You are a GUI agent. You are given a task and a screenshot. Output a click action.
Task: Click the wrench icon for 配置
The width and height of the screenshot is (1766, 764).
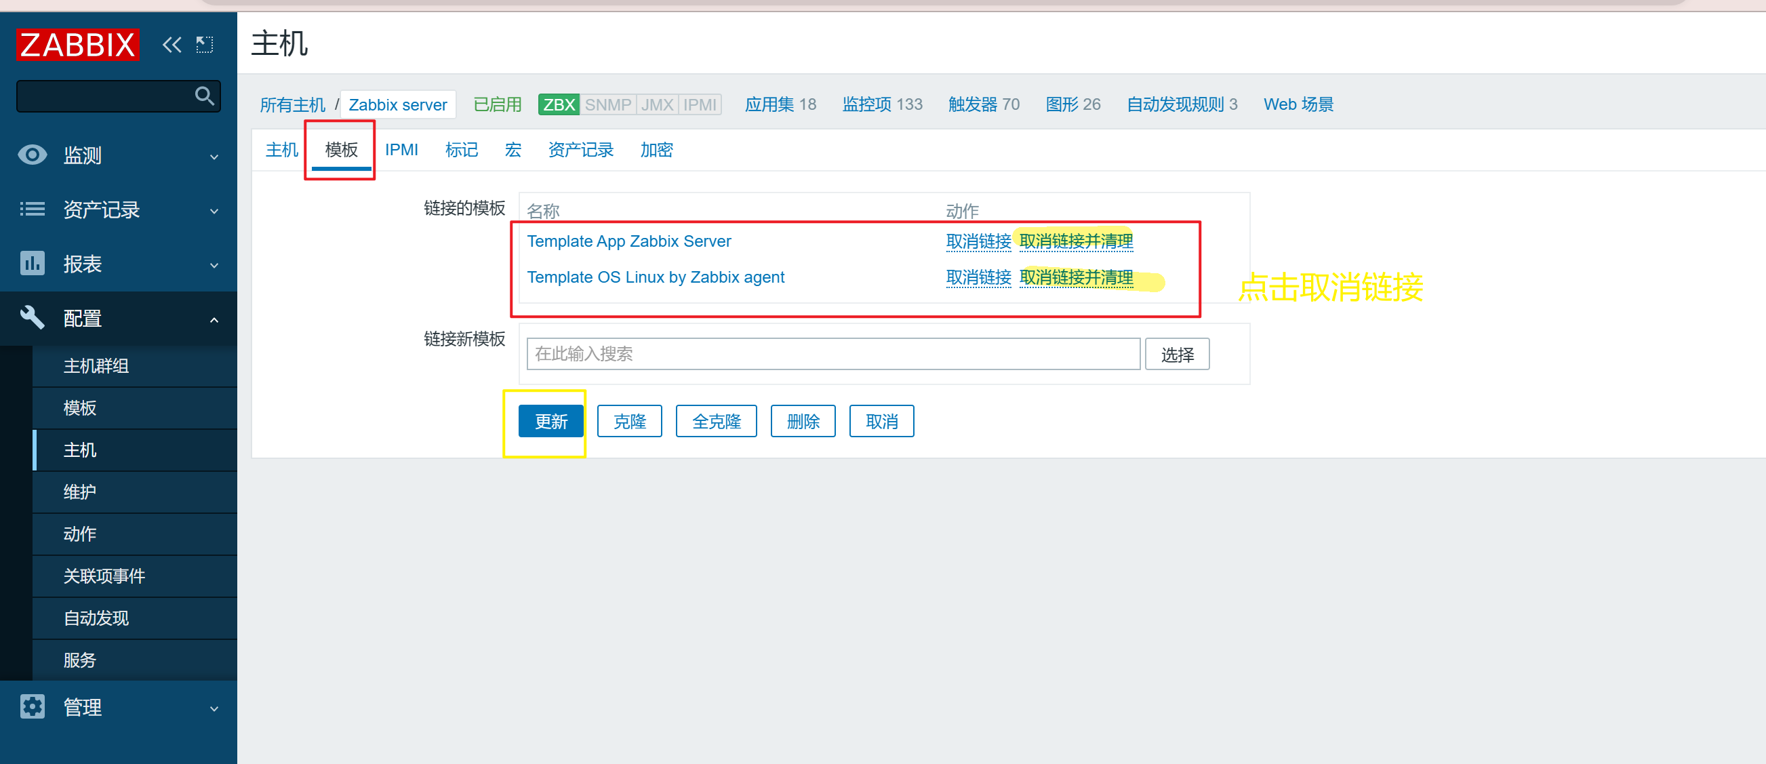pos(33,317)
